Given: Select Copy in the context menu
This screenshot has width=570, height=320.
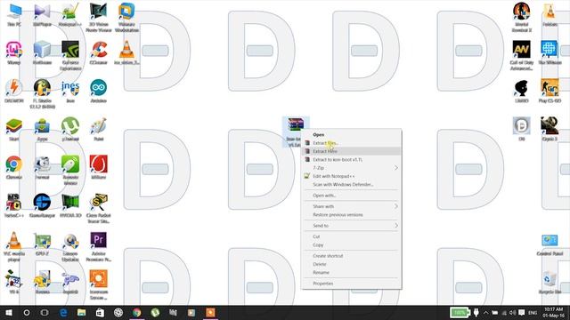Looking at the screenshot, I should pos(352,245).
